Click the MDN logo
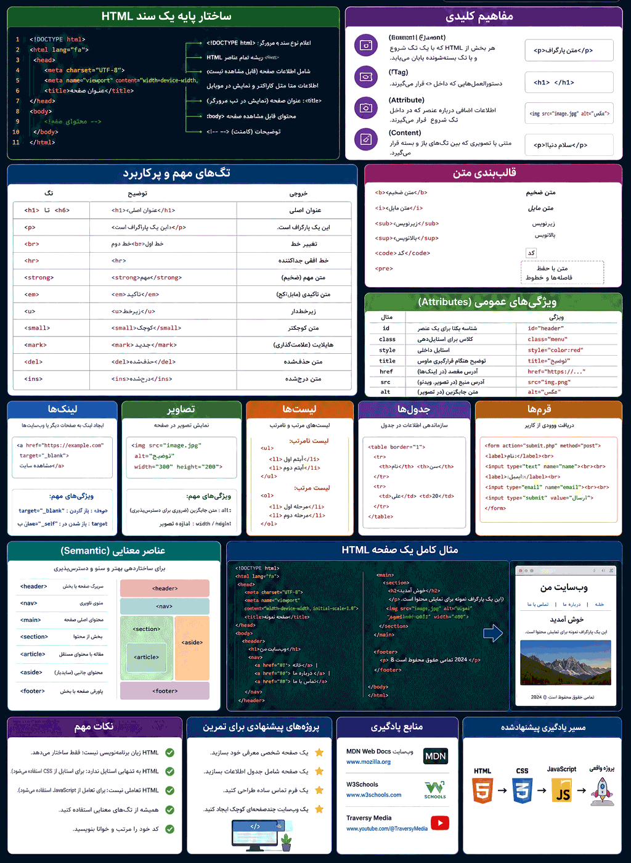This screenshot has width=631, height=863. pyautogui.click(x=436, y=756)
